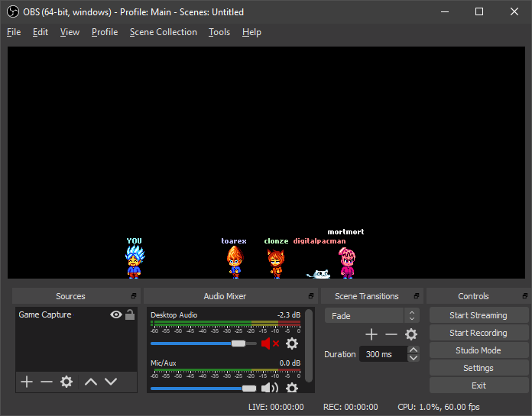Click the REC: 00:00:00 status text

tap(351, 407)
